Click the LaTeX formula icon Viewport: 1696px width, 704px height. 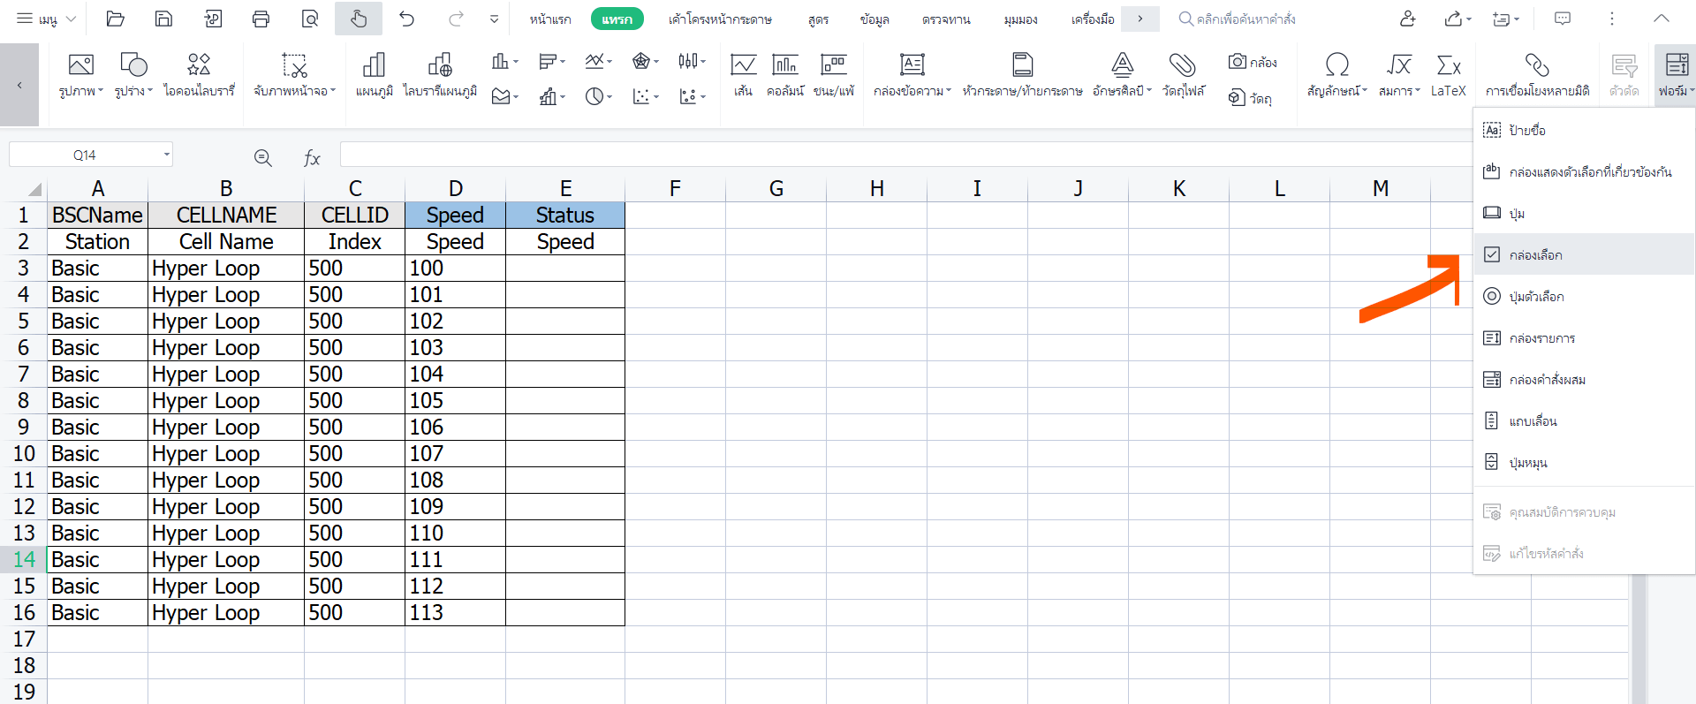(x=1449, y=75)
